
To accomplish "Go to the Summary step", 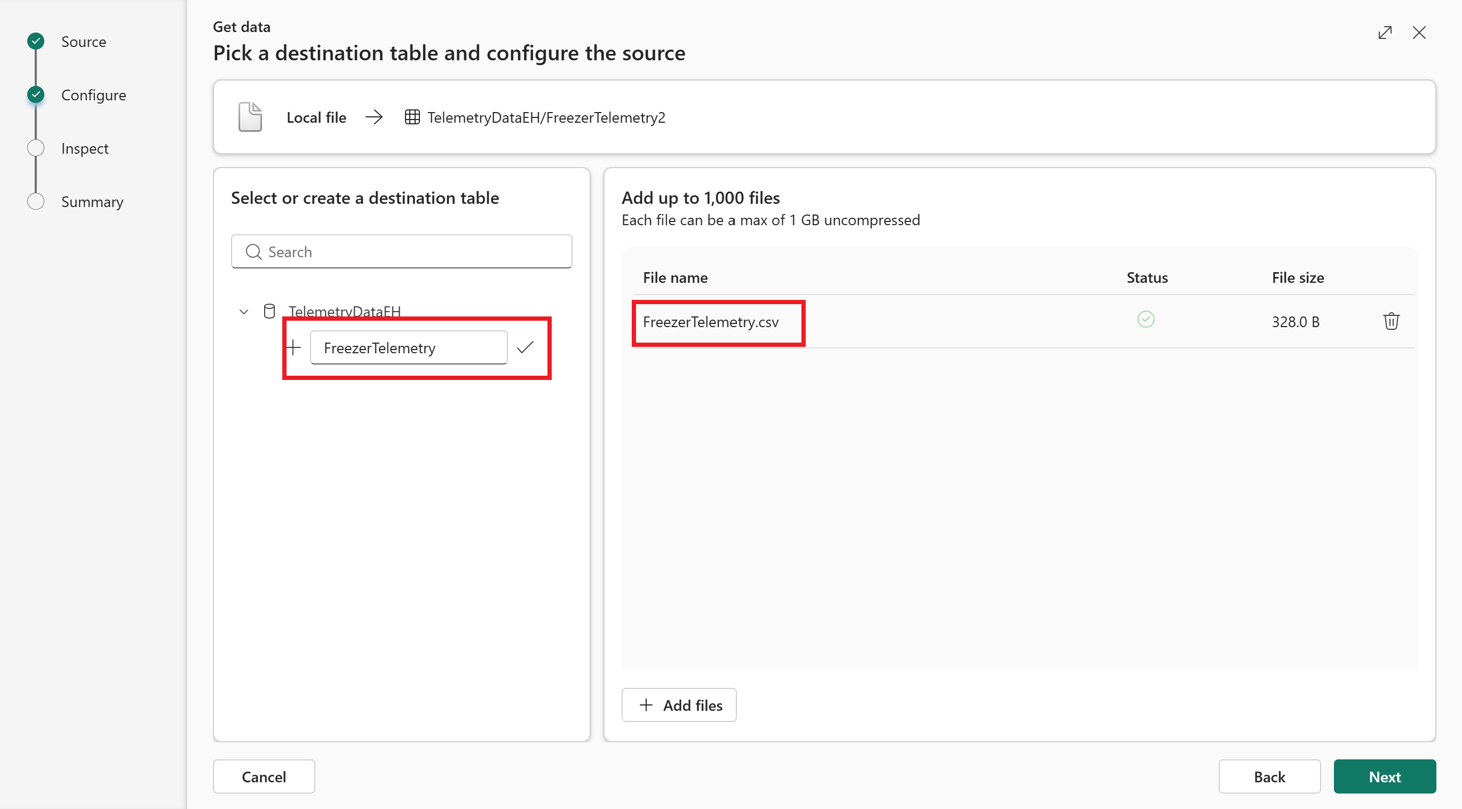I will [x=92, y=202].
